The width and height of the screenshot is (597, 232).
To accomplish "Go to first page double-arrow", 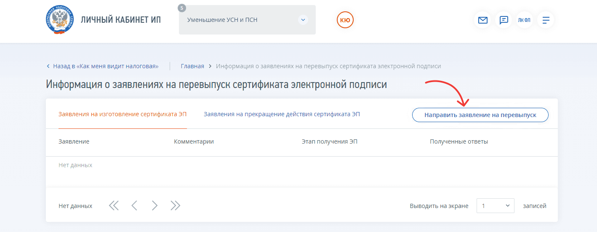I will tap(114, 205).
